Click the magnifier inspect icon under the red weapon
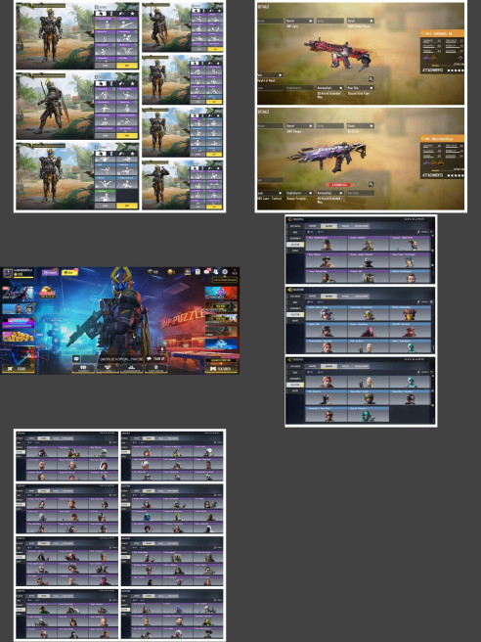Image resolution: width=481 pixels, height=642 pixels. point(371,79)
